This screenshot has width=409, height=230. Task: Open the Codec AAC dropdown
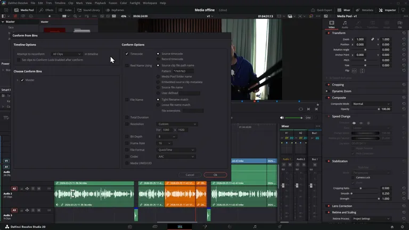coord(176,157)
